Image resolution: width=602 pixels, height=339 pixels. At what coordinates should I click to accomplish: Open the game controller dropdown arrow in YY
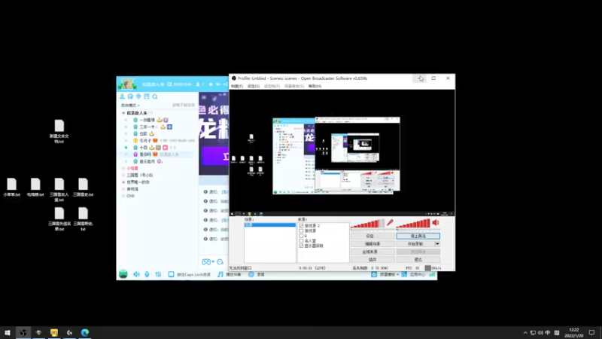click(x=213, y=262)
